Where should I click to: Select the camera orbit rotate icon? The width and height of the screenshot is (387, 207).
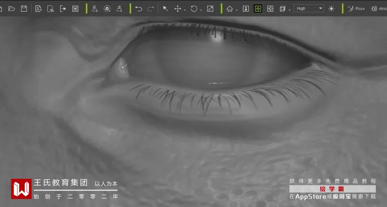(x=270, y=9)
